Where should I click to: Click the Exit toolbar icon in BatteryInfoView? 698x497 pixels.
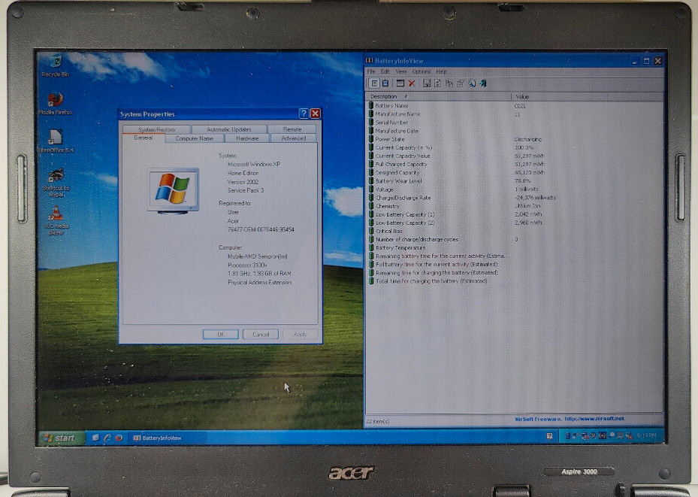(x=483, y=83)
